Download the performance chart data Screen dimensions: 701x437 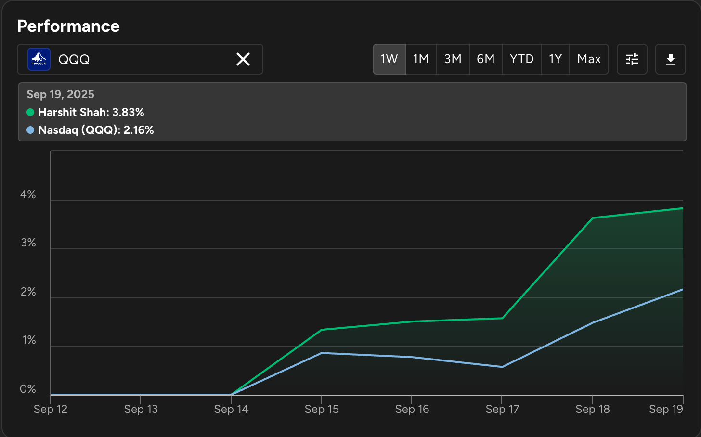point(671,59)
